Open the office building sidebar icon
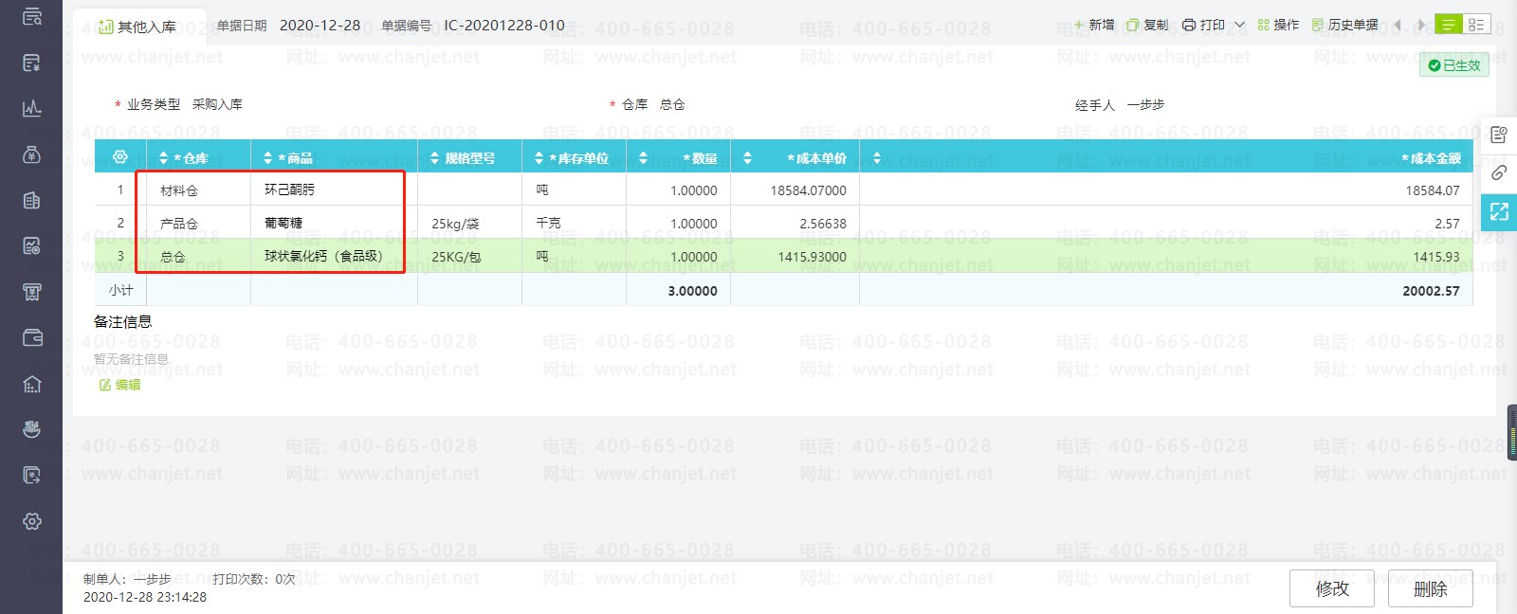The width and height of the screenshot is (1517, 614). [31, 200]
